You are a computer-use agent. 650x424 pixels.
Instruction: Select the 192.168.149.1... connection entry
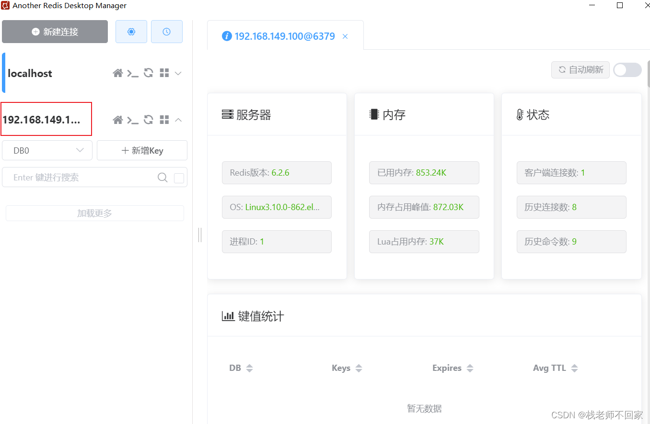[x=42, y=120]
